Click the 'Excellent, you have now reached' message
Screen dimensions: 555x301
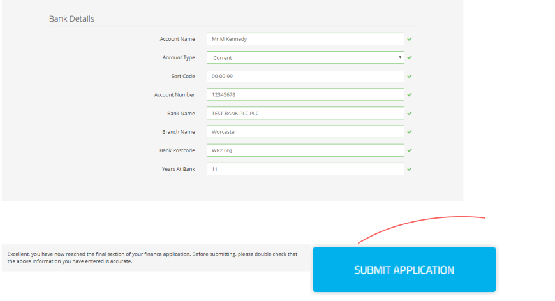click(152, 258)
